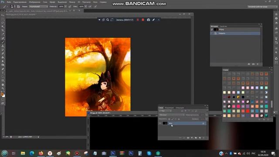The image size is (279, 157).
Task: Open brush blending mode dropdown Нормальный
Action: click(38, 7)
